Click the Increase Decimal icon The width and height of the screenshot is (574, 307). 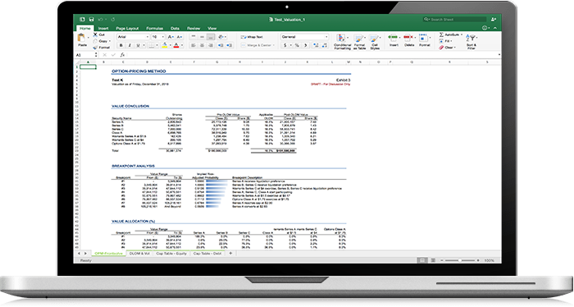(315, 45)
